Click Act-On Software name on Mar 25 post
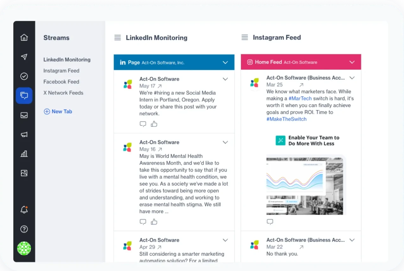 (x=306, y=78)
